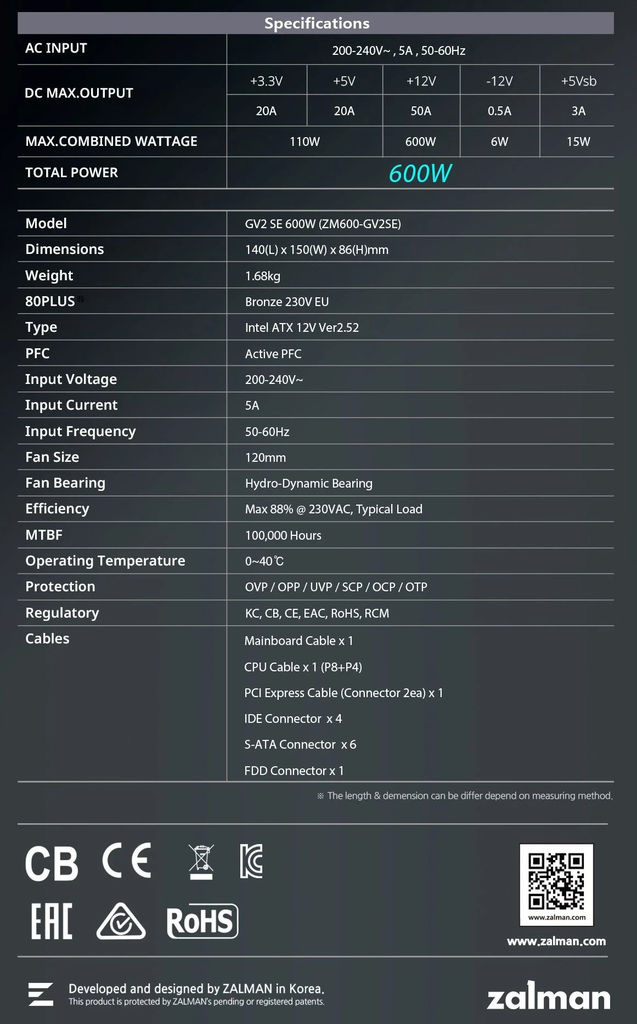The image size is (637, 1024).
Task: Click the PCI Express Cable entry
Action: pos(343,693)
